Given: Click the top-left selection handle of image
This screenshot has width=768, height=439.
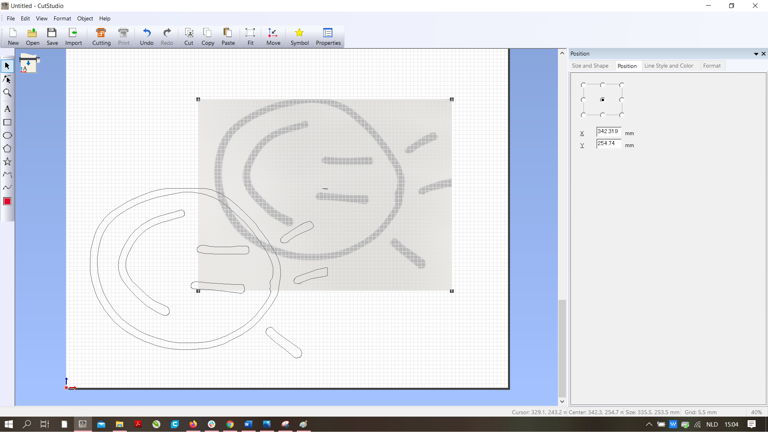Looking at the screenshot, I should click(198, 100).
